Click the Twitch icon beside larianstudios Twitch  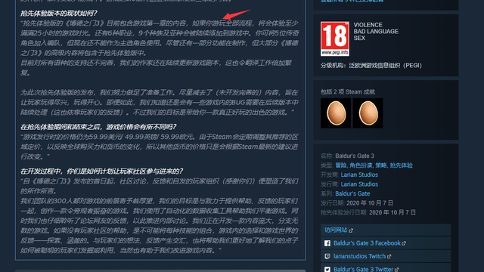(x=327, y=256)
